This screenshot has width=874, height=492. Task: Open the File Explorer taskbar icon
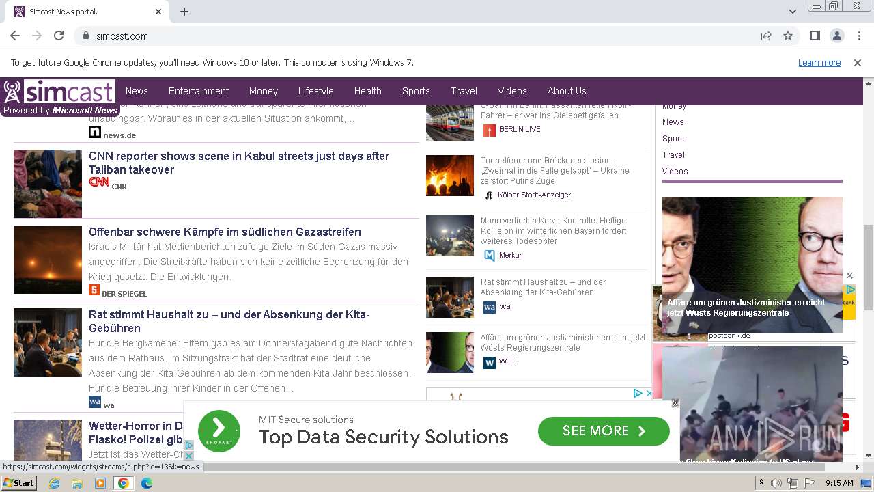[77, 483]
